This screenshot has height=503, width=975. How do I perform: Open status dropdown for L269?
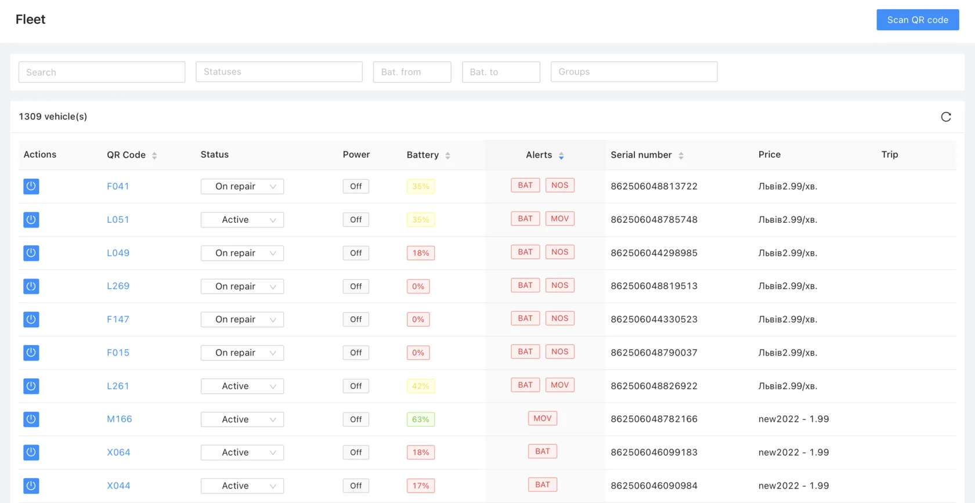click(242, 286)
